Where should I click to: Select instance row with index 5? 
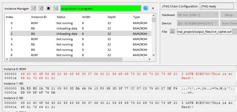click(x=80, y=50)
